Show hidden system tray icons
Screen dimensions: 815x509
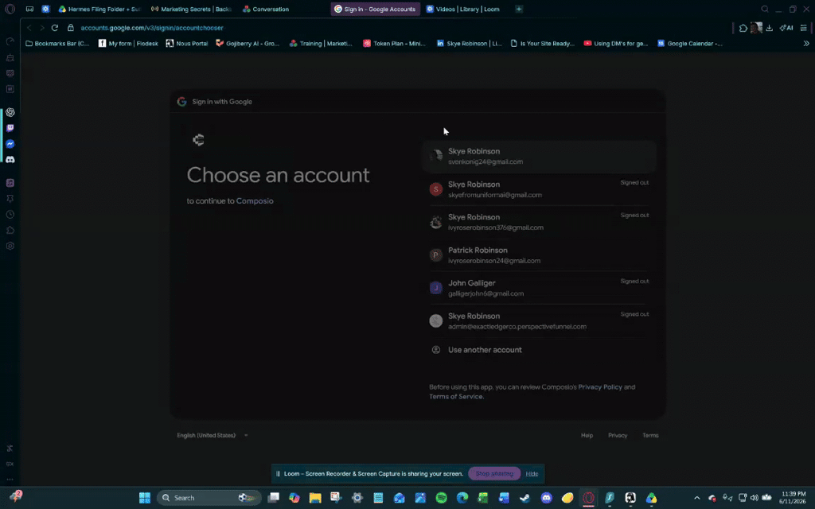[x=697, y=498]
